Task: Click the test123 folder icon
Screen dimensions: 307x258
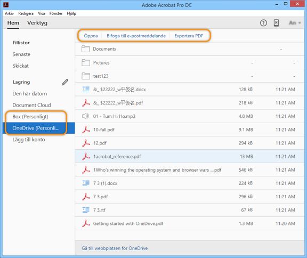Action: 86,76
